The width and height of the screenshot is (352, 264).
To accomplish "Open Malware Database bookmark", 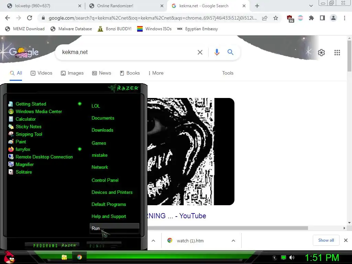I will 71,29.
